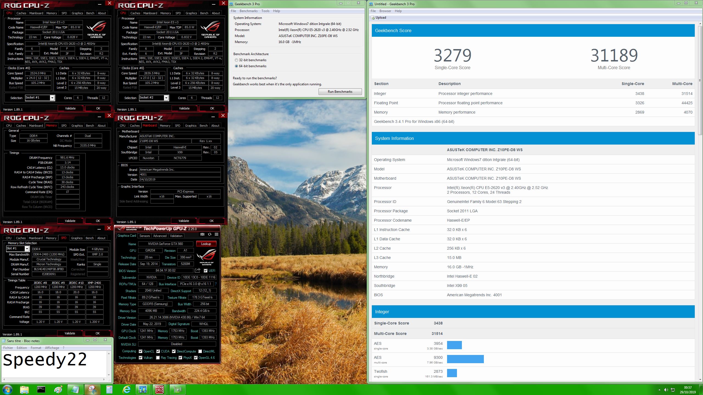The height and width of the screenshot is (395, 703).
Task: Click the taskbar clock showing 00:57
Action: tap(688, 390)
